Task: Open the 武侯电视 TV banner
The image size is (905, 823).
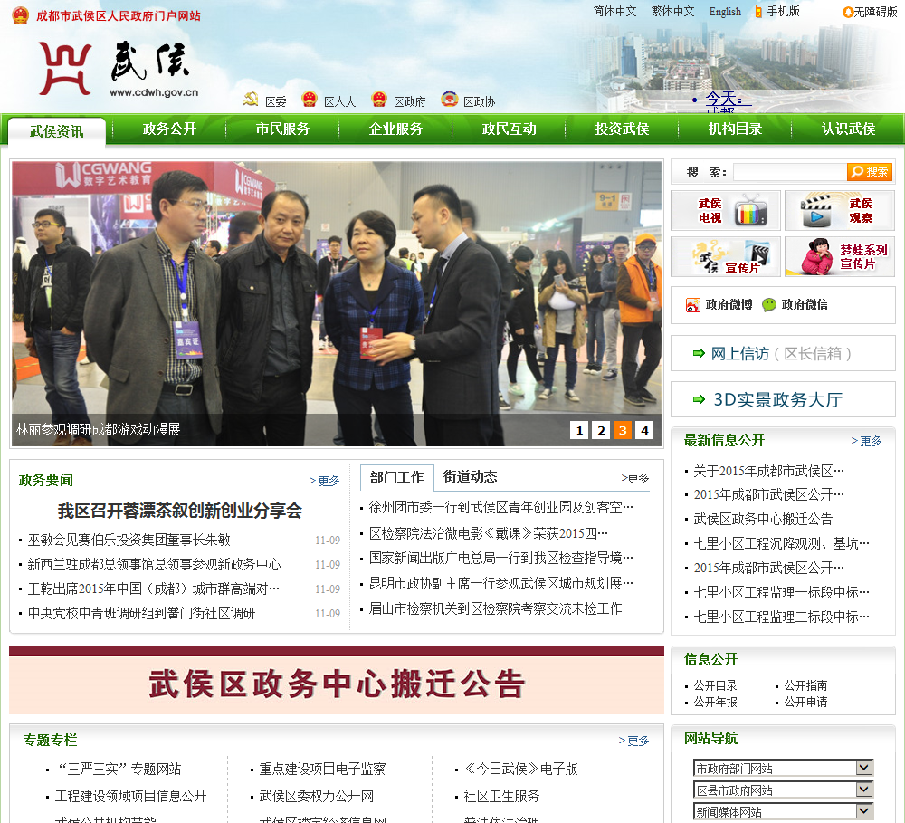Action: [726, 211]
